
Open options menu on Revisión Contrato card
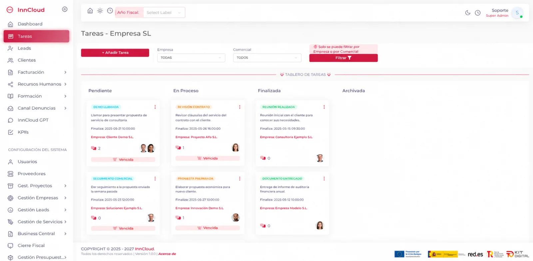coord(240,107)
